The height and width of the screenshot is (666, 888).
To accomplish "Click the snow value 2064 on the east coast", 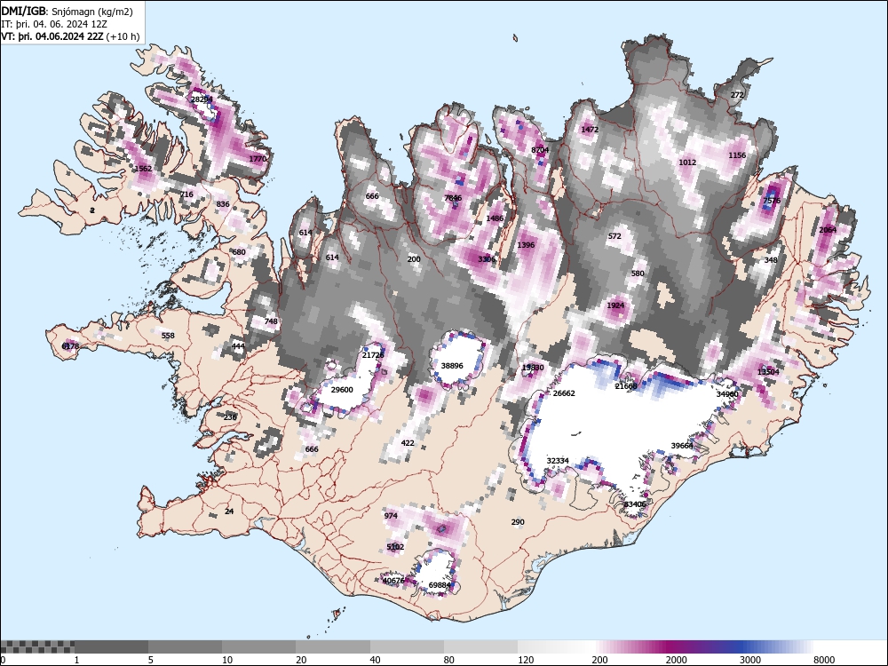I will [828, 230].
